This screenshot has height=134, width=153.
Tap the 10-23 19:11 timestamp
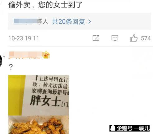tap(24, 38)
